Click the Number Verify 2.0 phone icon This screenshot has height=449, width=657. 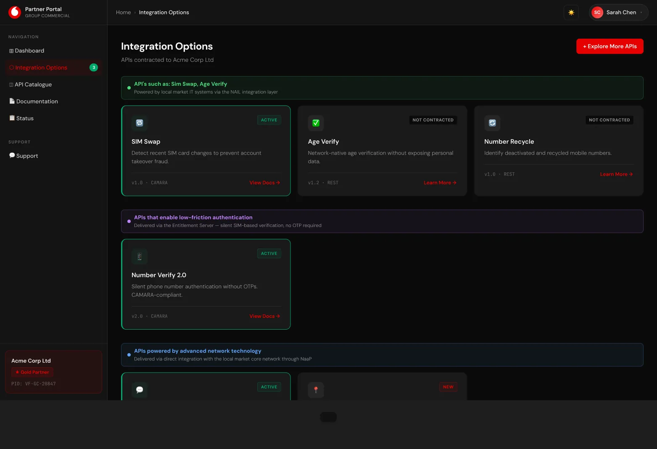click(140, 256)
